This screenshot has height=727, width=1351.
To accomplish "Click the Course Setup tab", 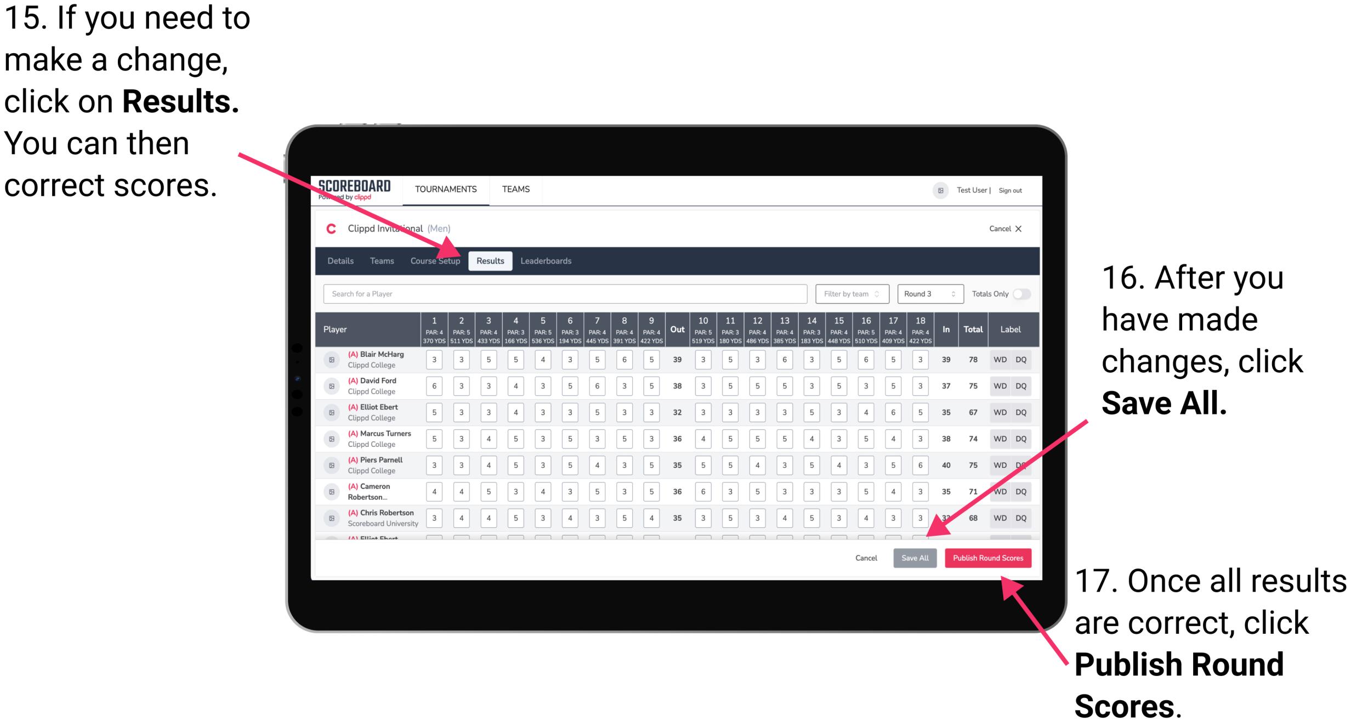I will tap(436, 260).
